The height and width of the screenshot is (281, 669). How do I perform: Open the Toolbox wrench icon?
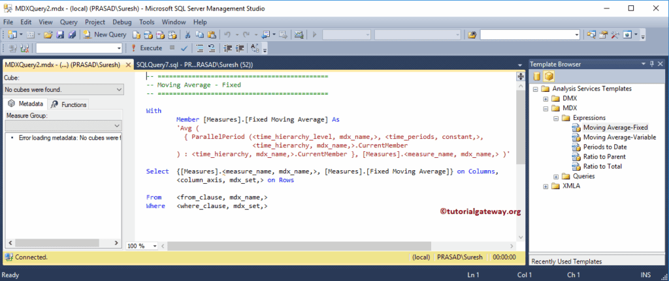click(615, 35)
